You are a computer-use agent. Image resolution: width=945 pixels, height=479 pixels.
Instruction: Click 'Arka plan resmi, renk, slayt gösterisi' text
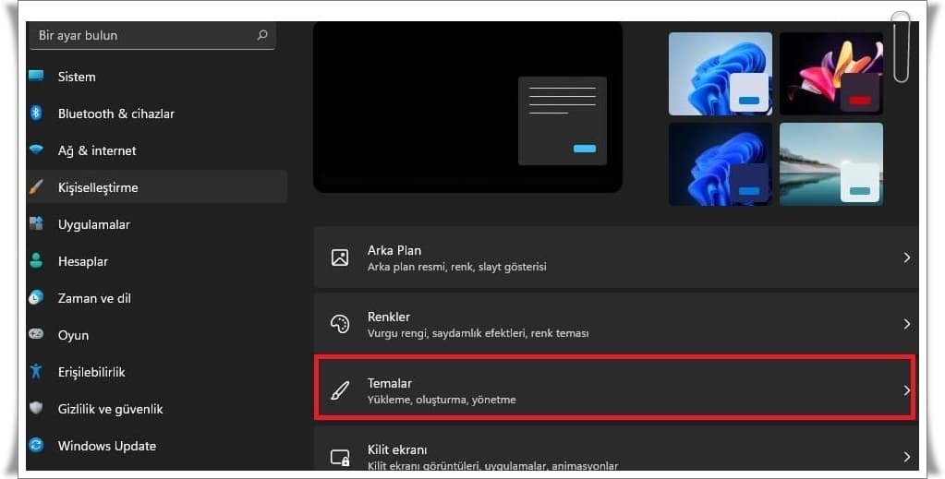tap(457, 267)
